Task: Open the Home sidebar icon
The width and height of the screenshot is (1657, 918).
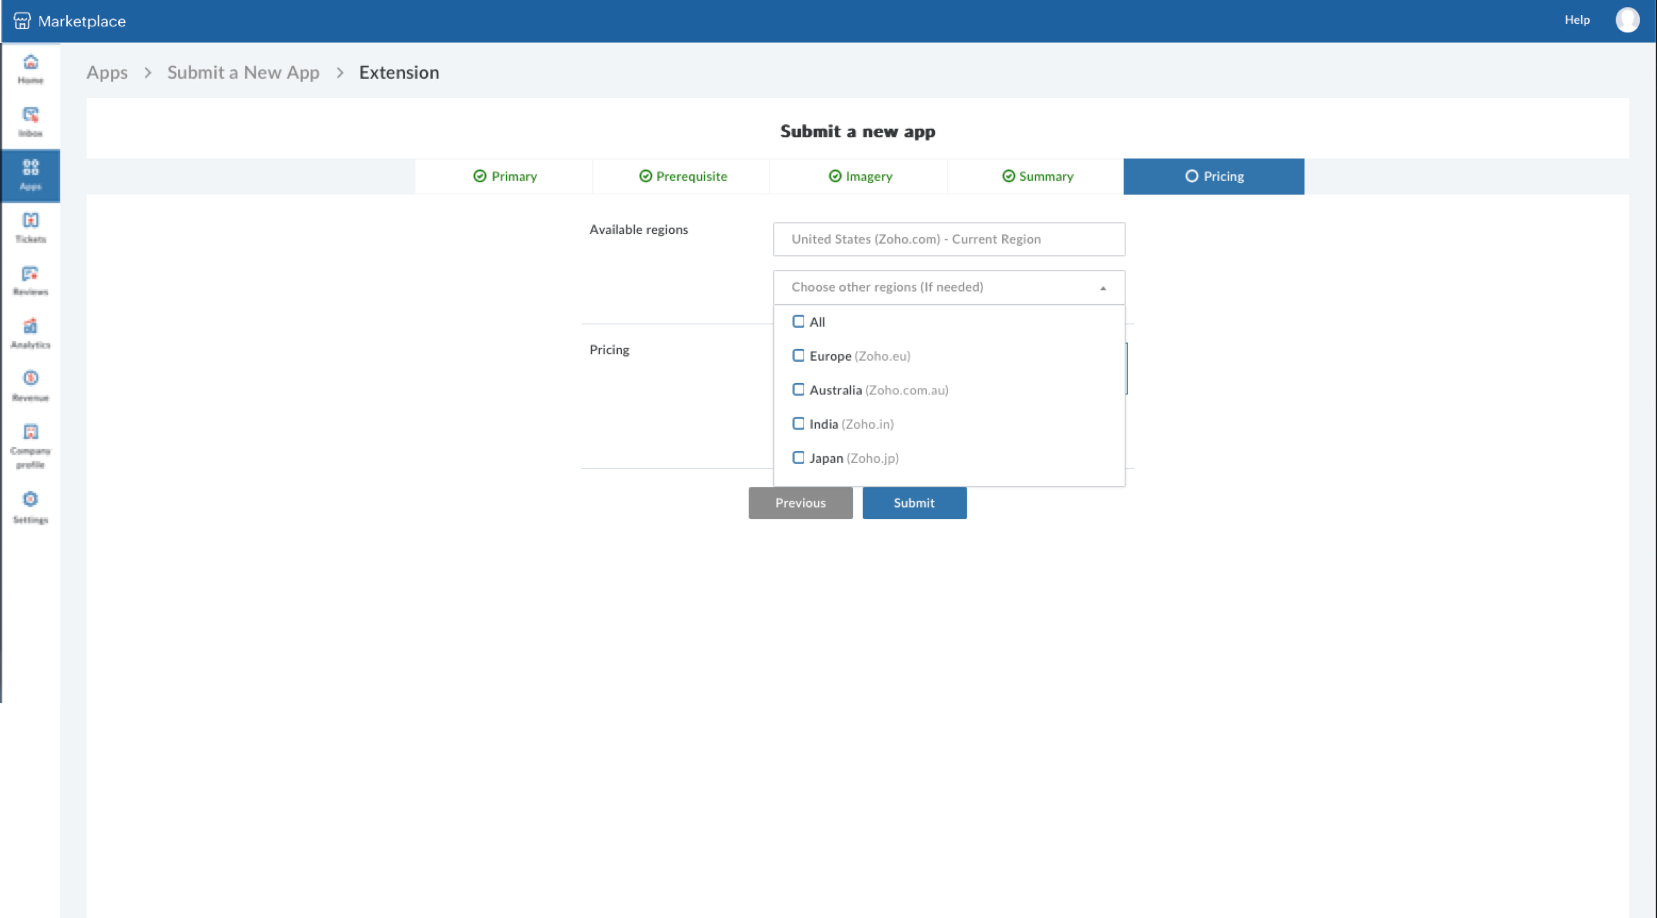Action: [x=30, y=69]
